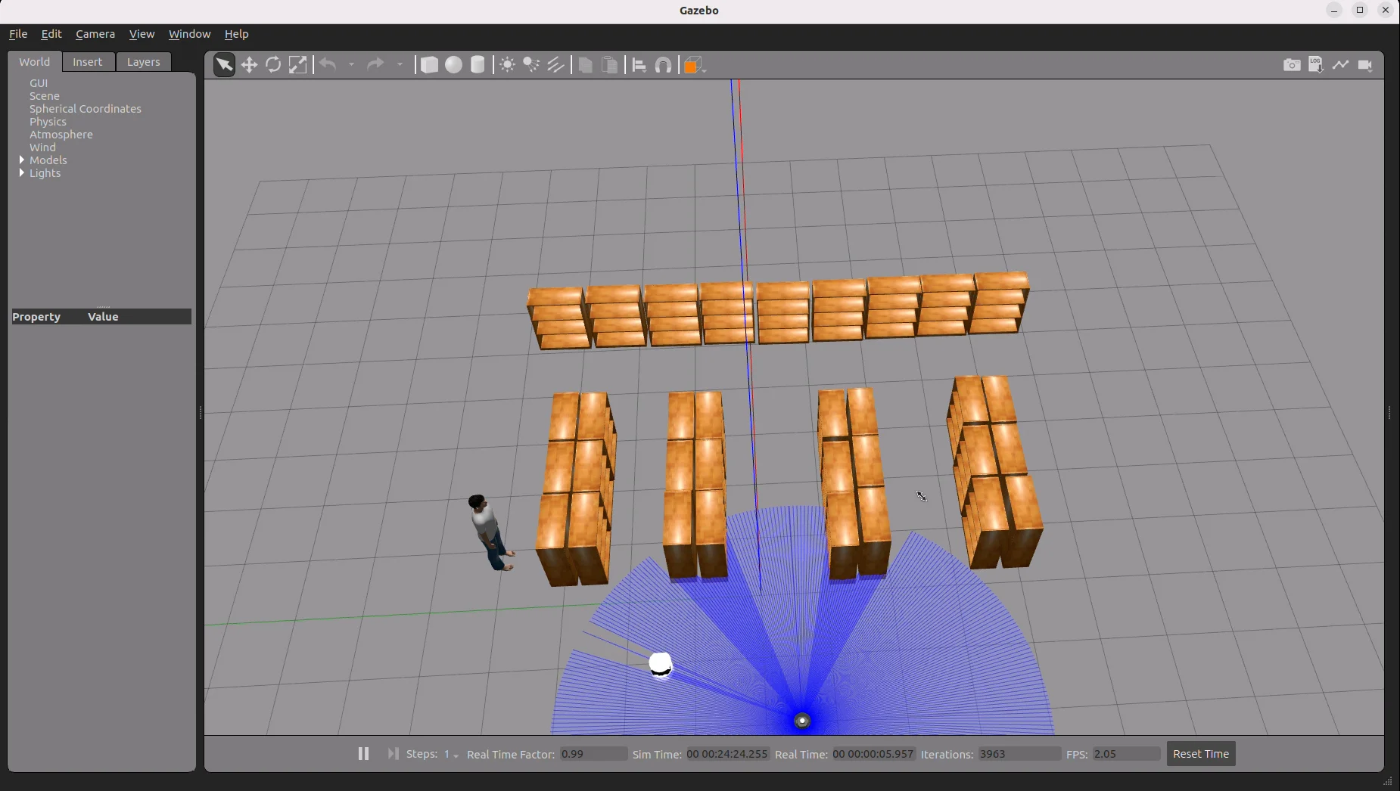Insert a box shape from toolbar
Image resolution: width=1400 pixels, height=791 pixels.
point(429,65)
